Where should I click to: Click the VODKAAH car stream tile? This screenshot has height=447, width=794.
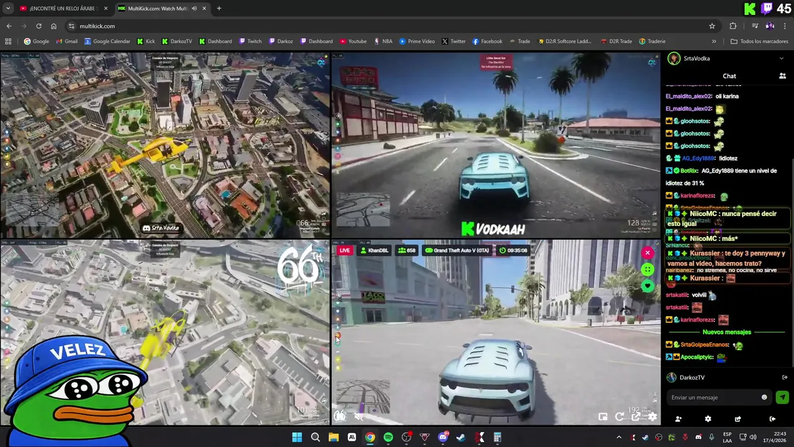(496, 145)
